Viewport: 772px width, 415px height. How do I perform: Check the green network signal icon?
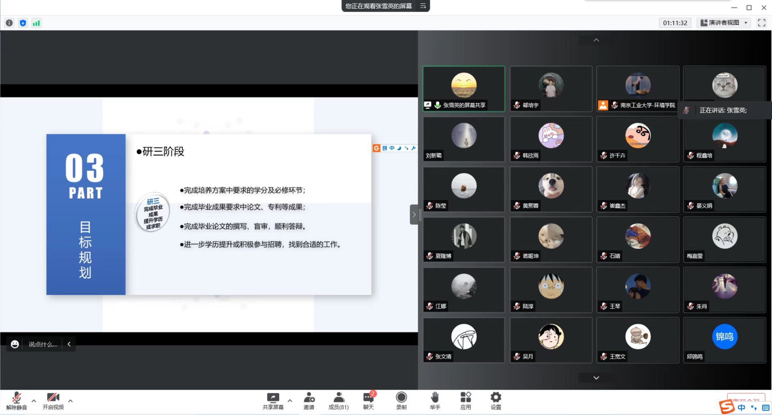pos(36,23)
